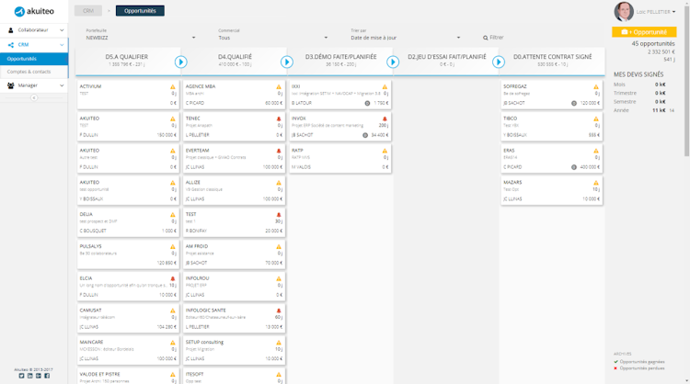Click the warning triangle on TIBCO card
This screenshot has width=690, height=384.
pyautogui.click(x=596, y=119)
